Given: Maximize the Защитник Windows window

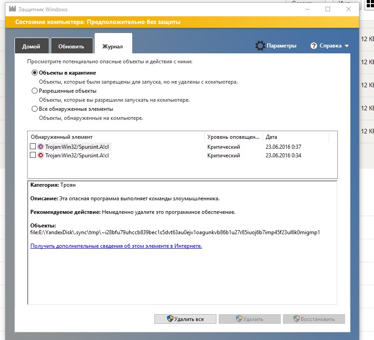Looking at the screenshot, I should tap(328, 9).
